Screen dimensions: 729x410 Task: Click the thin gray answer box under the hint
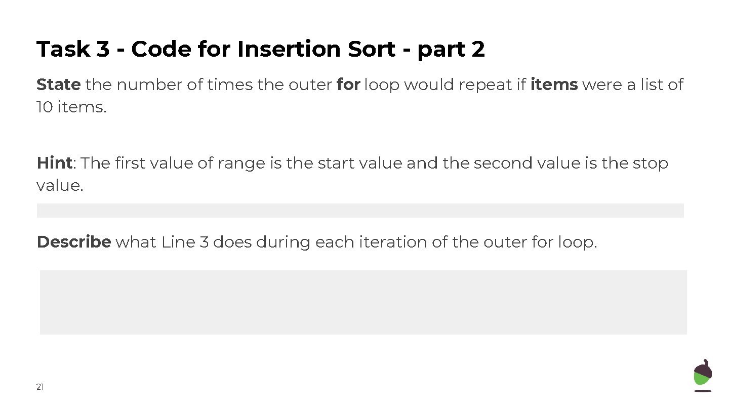pos(360,211)
